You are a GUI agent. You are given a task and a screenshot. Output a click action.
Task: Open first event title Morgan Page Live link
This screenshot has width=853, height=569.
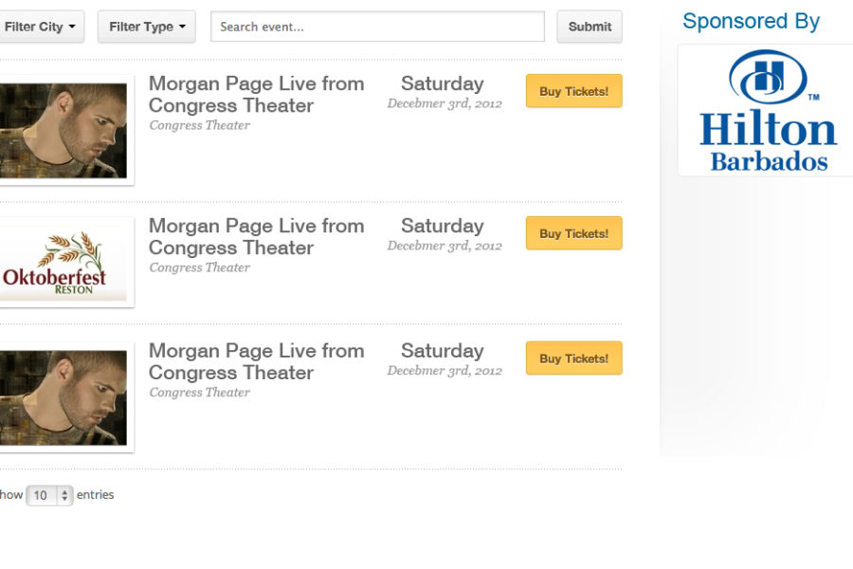coord(256,94)
